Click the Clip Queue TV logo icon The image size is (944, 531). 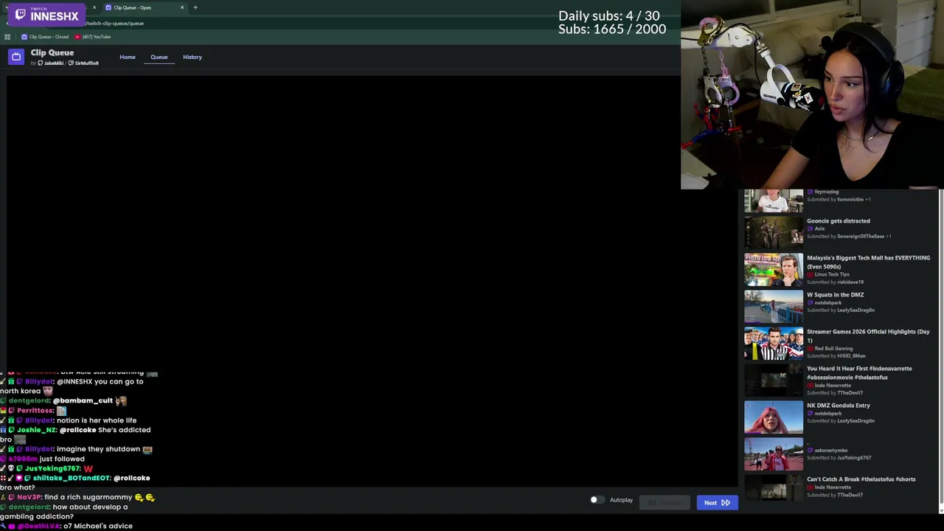pos(16,57)
